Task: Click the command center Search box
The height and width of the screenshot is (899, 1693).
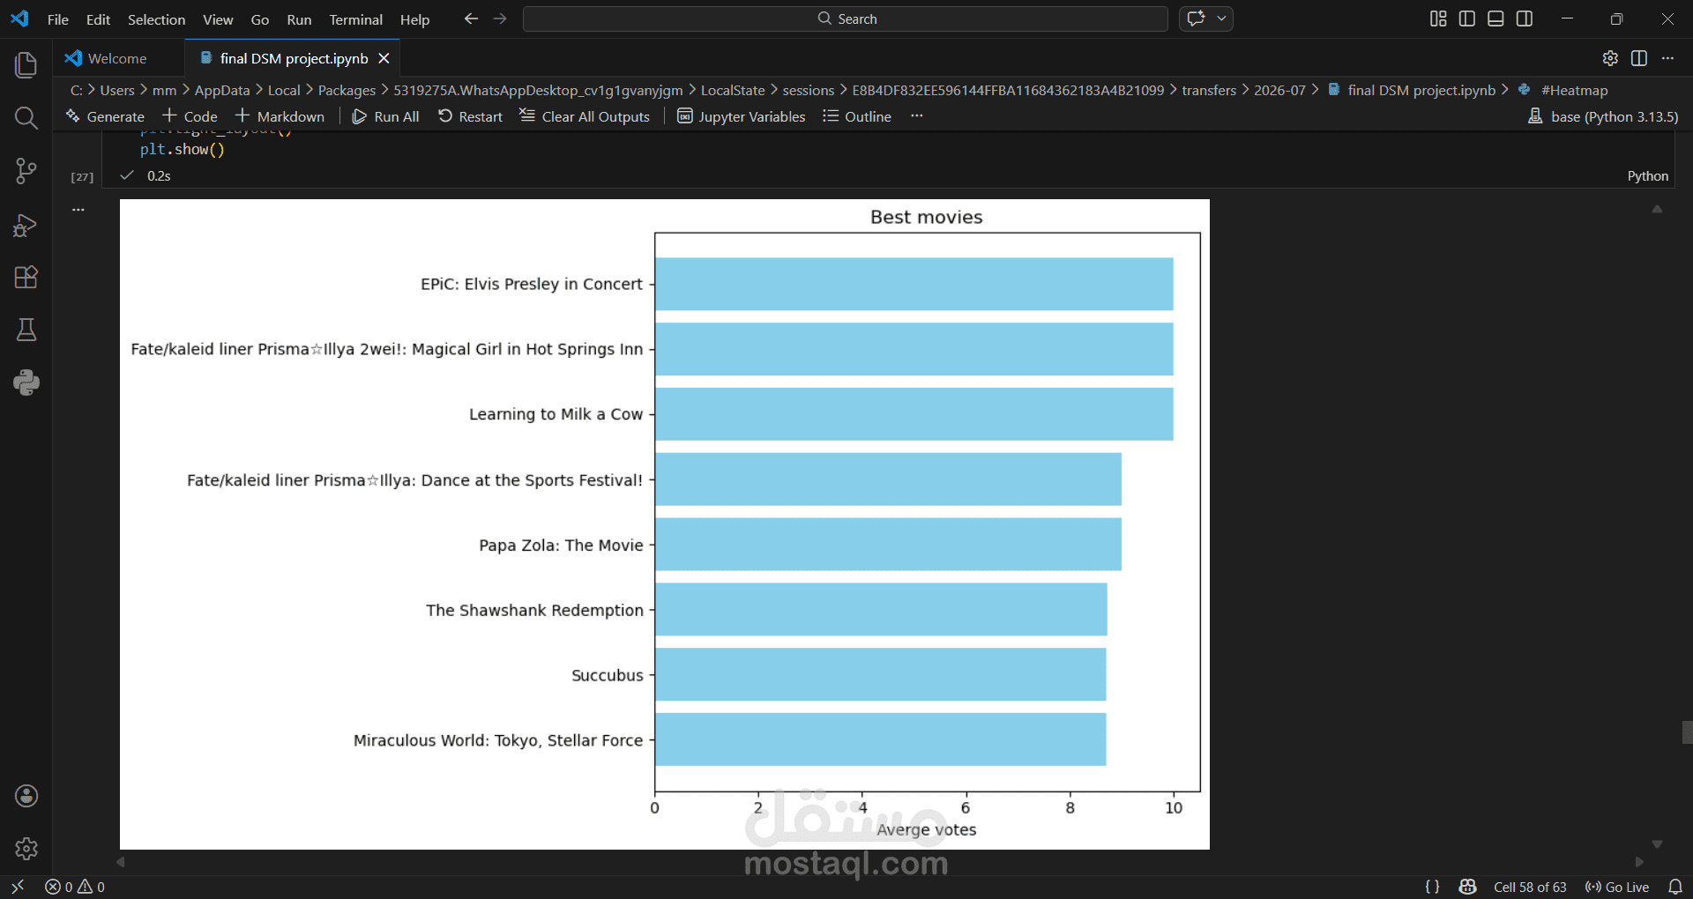Action: [846, 19]
